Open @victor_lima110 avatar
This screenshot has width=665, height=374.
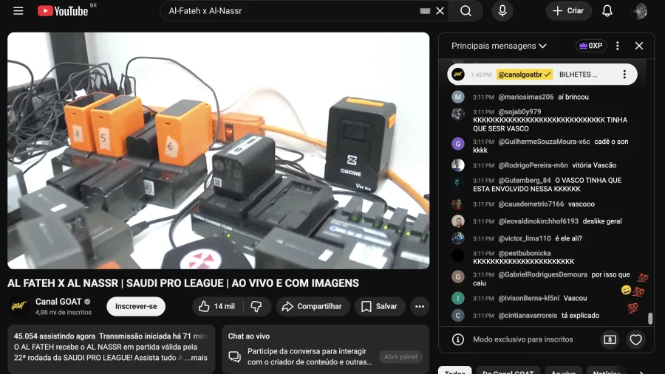pyautogui.click(x=457, y=238)
